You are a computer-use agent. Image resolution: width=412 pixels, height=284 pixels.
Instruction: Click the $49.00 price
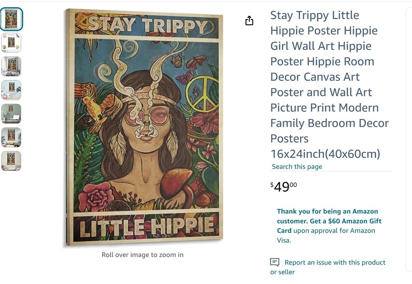(x=283, y=187)
